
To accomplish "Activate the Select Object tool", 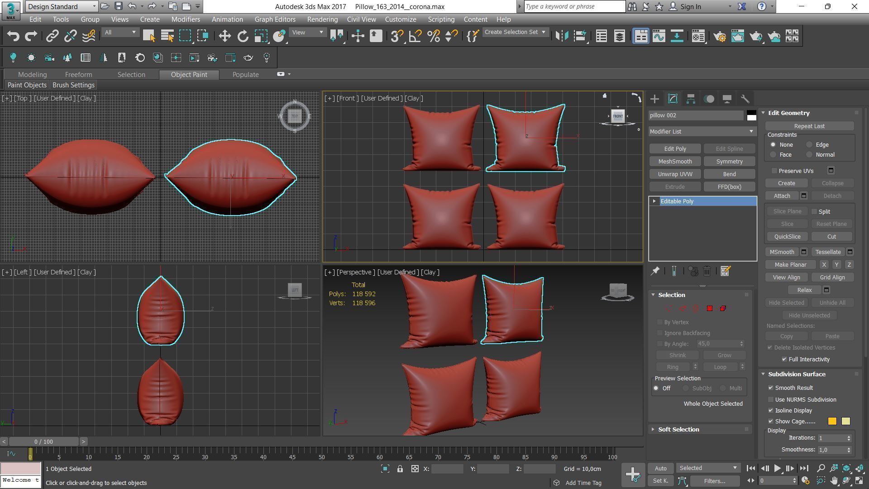I will [x=149, y=36].
